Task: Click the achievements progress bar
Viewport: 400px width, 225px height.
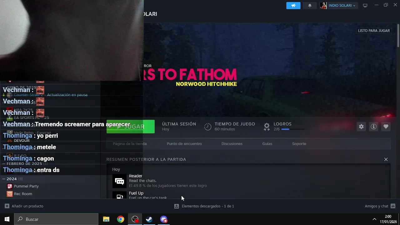Action: (x=293, y=129)
